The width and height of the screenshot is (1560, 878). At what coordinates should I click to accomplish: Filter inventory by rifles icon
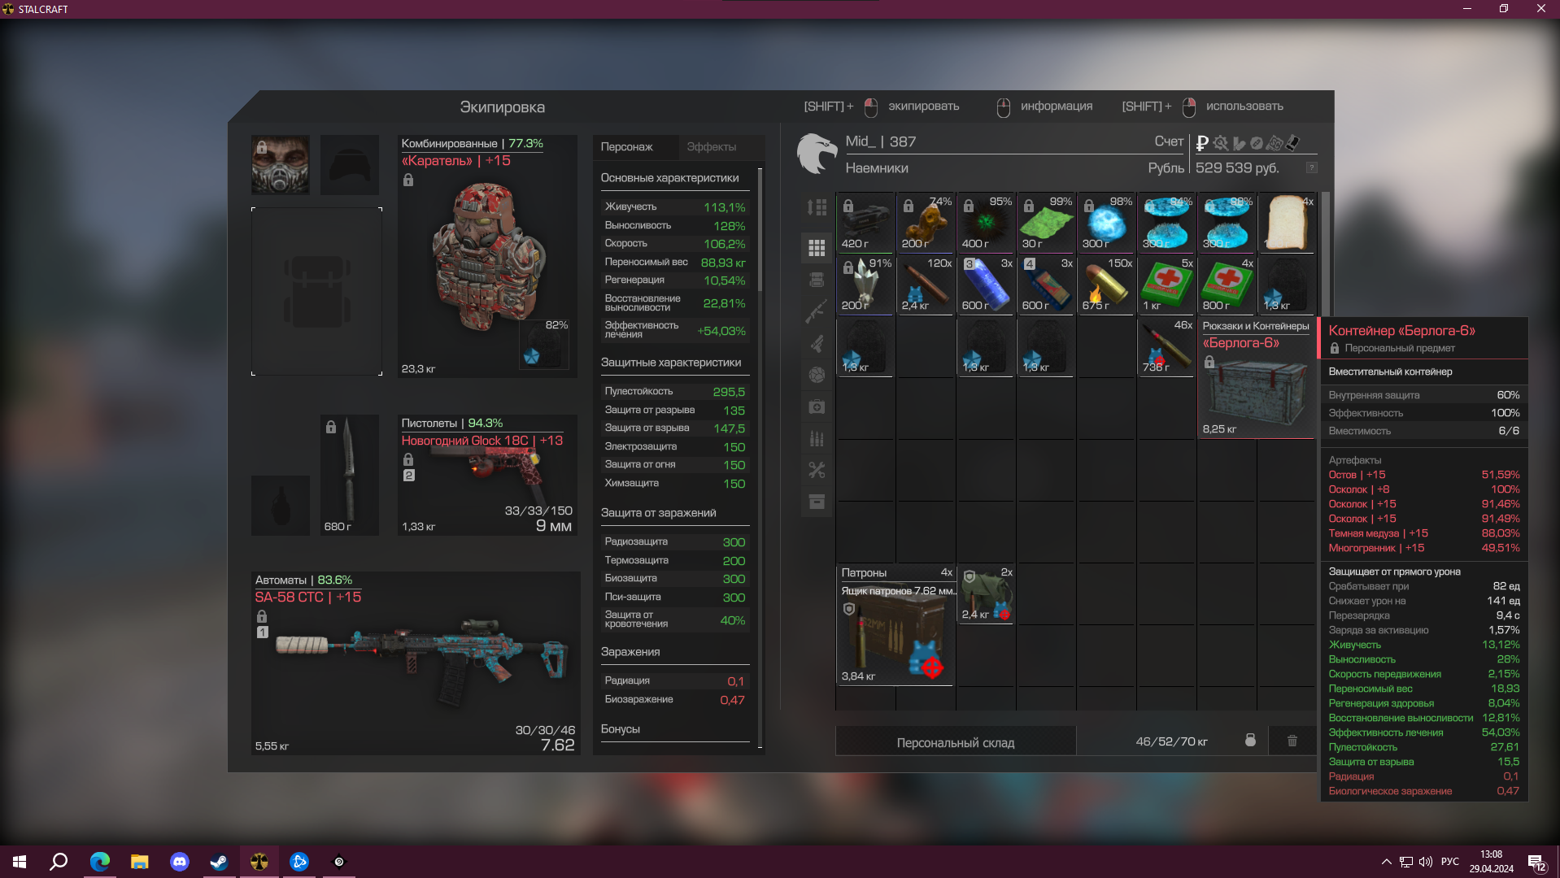click(817, 311)
